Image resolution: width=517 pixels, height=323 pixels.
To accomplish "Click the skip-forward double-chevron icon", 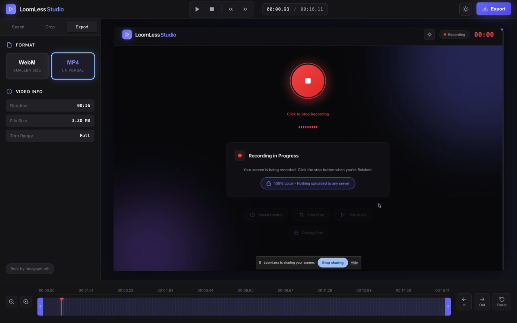I will [x=245, y=9].
